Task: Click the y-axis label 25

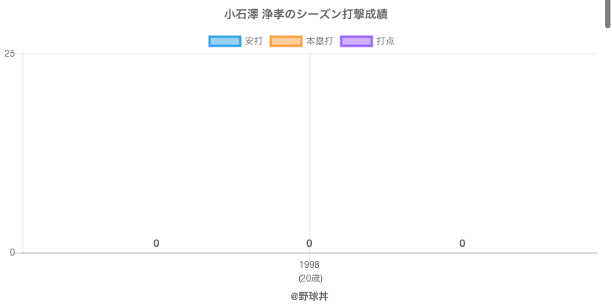Action: tap(9, 54)
